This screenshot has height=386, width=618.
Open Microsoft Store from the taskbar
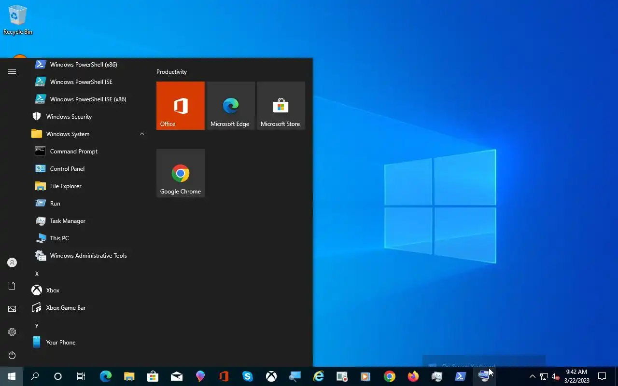coord(153,376)
